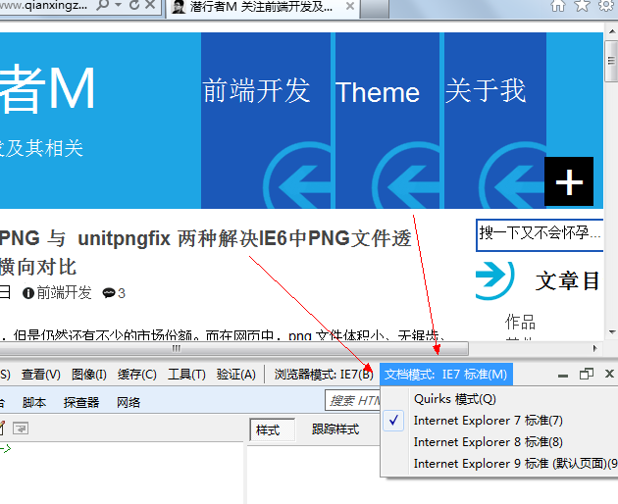Open the 验证(A) developer tools menu
This screenshot has width=618, height=504.
(x=236, y=375)
